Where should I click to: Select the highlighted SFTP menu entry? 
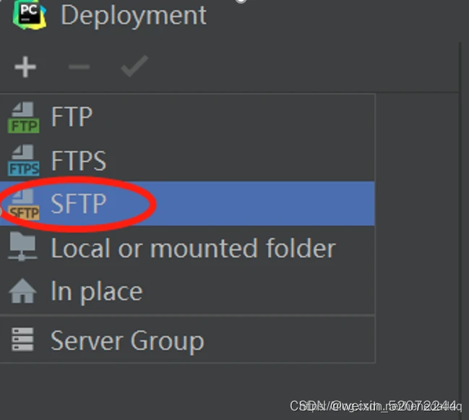point(187,203)
